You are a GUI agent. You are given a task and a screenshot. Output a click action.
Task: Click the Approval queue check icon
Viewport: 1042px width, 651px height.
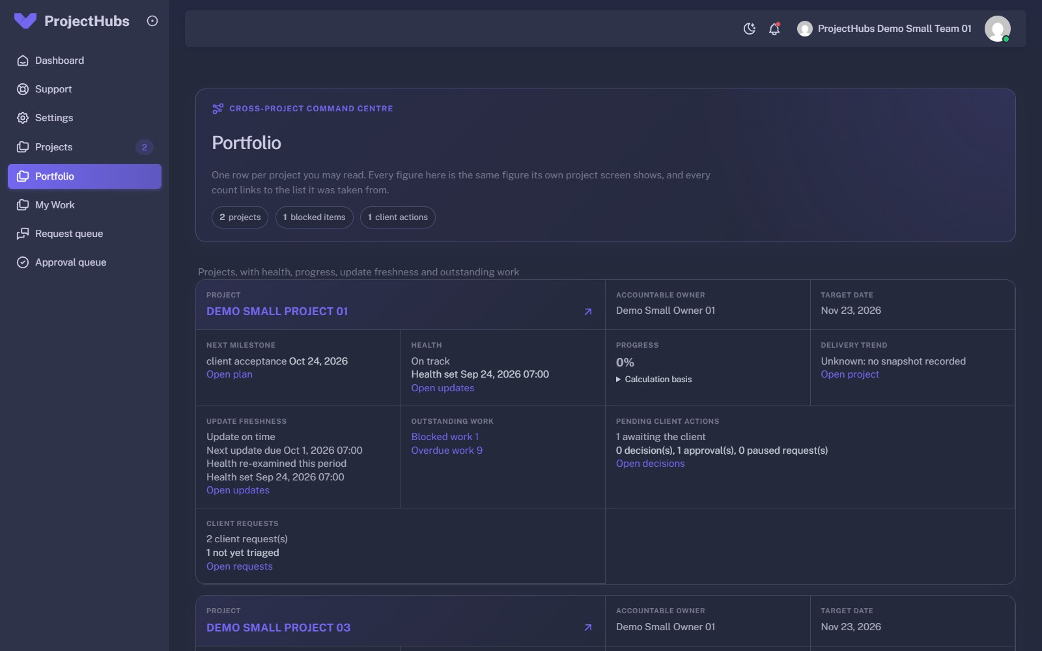click(x=23, y=262)
